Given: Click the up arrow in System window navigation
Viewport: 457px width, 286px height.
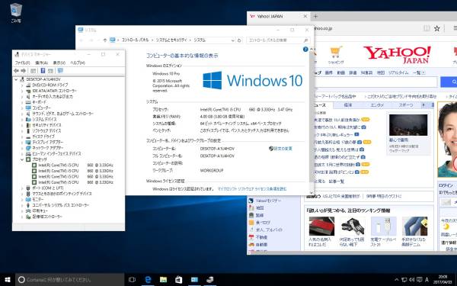Looking at the screenshot, I should click(105, 40).
